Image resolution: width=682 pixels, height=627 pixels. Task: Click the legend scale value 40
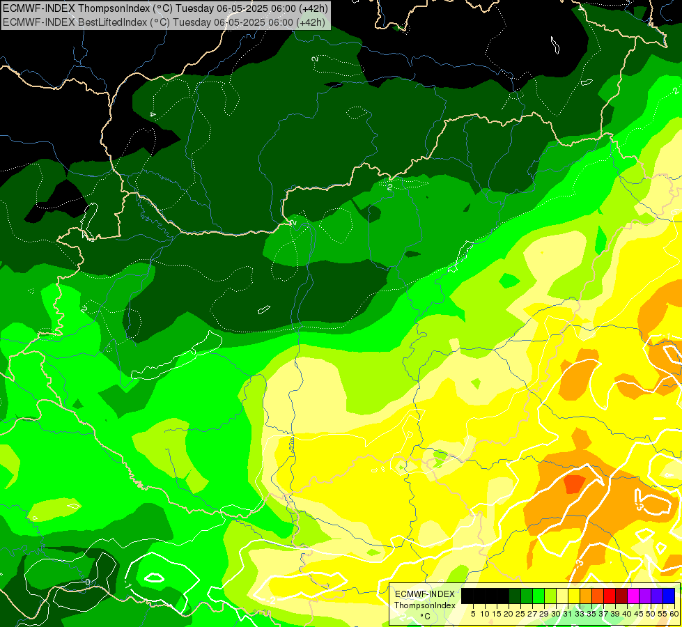(627, 614)
